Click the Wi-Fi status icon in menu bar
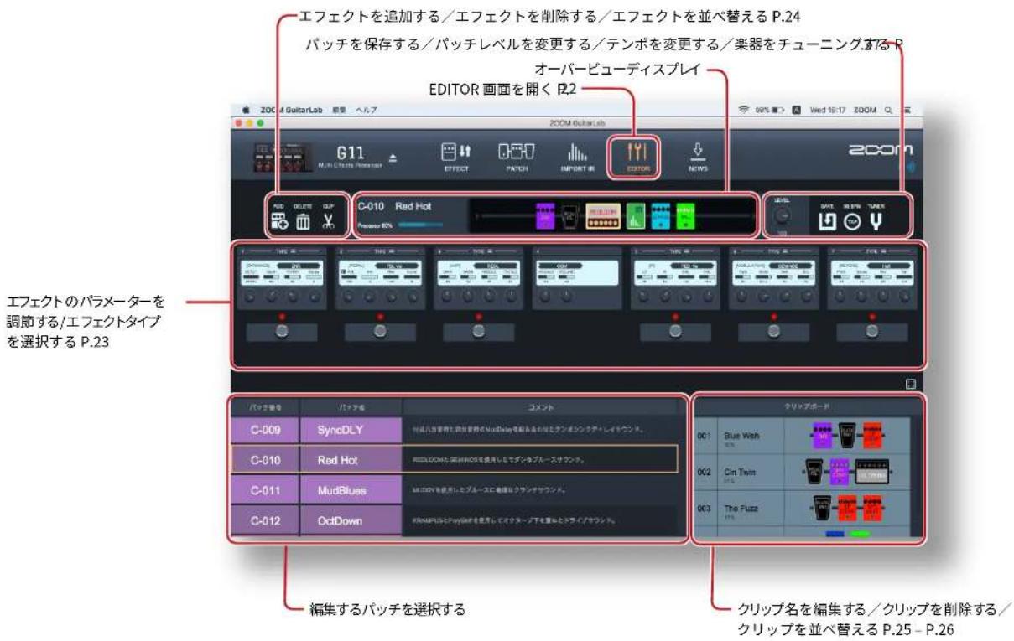Viewport: 1014px width, 641px height. tap(743, 110)
